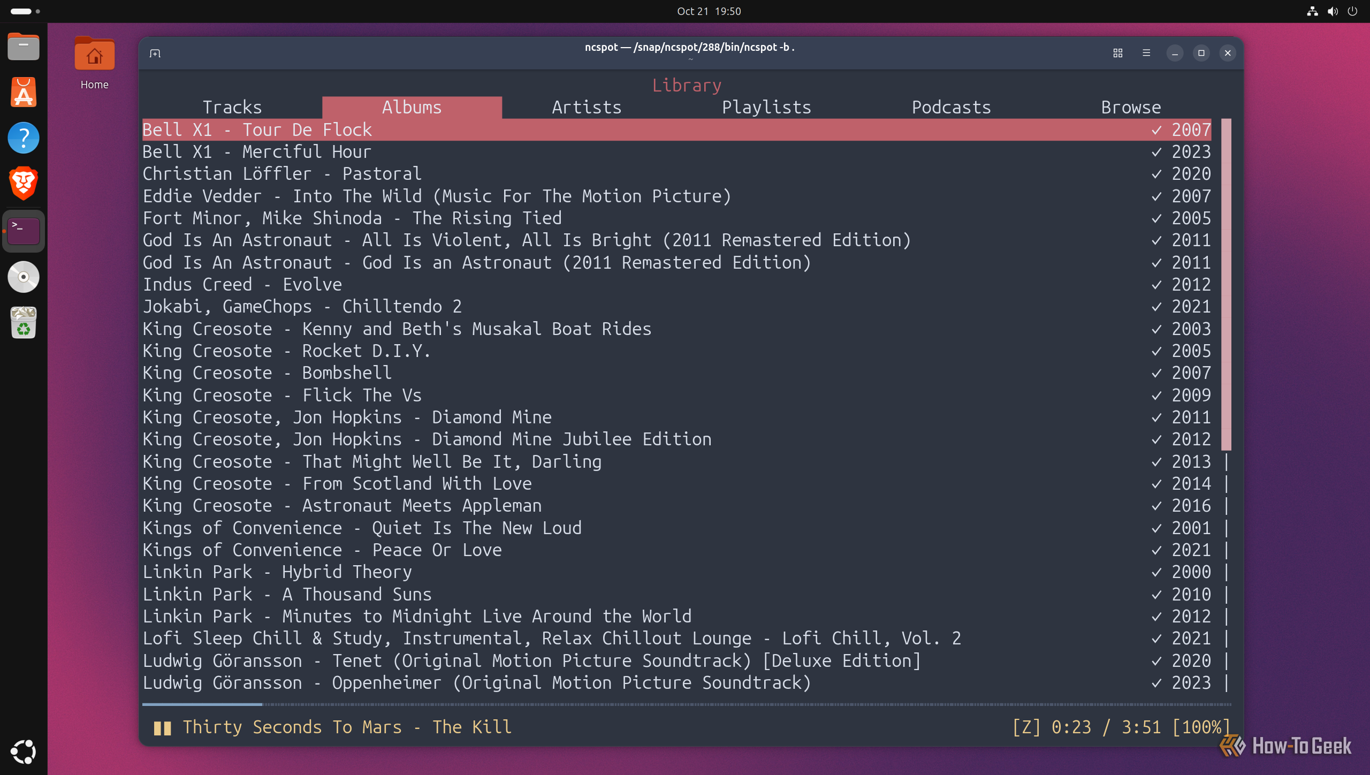Open the clock in the top bar
1370x775 pixels.
709,11
